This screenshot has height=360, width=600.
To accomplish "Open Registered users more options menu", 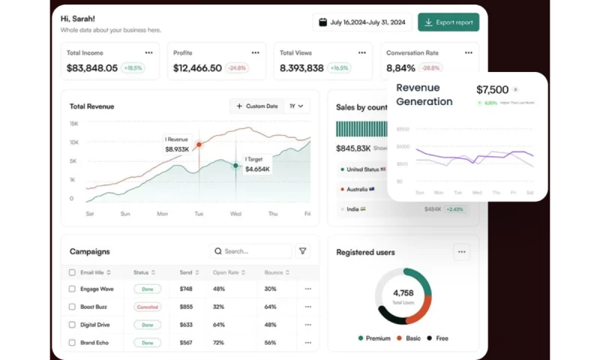I will coord(461,252).
